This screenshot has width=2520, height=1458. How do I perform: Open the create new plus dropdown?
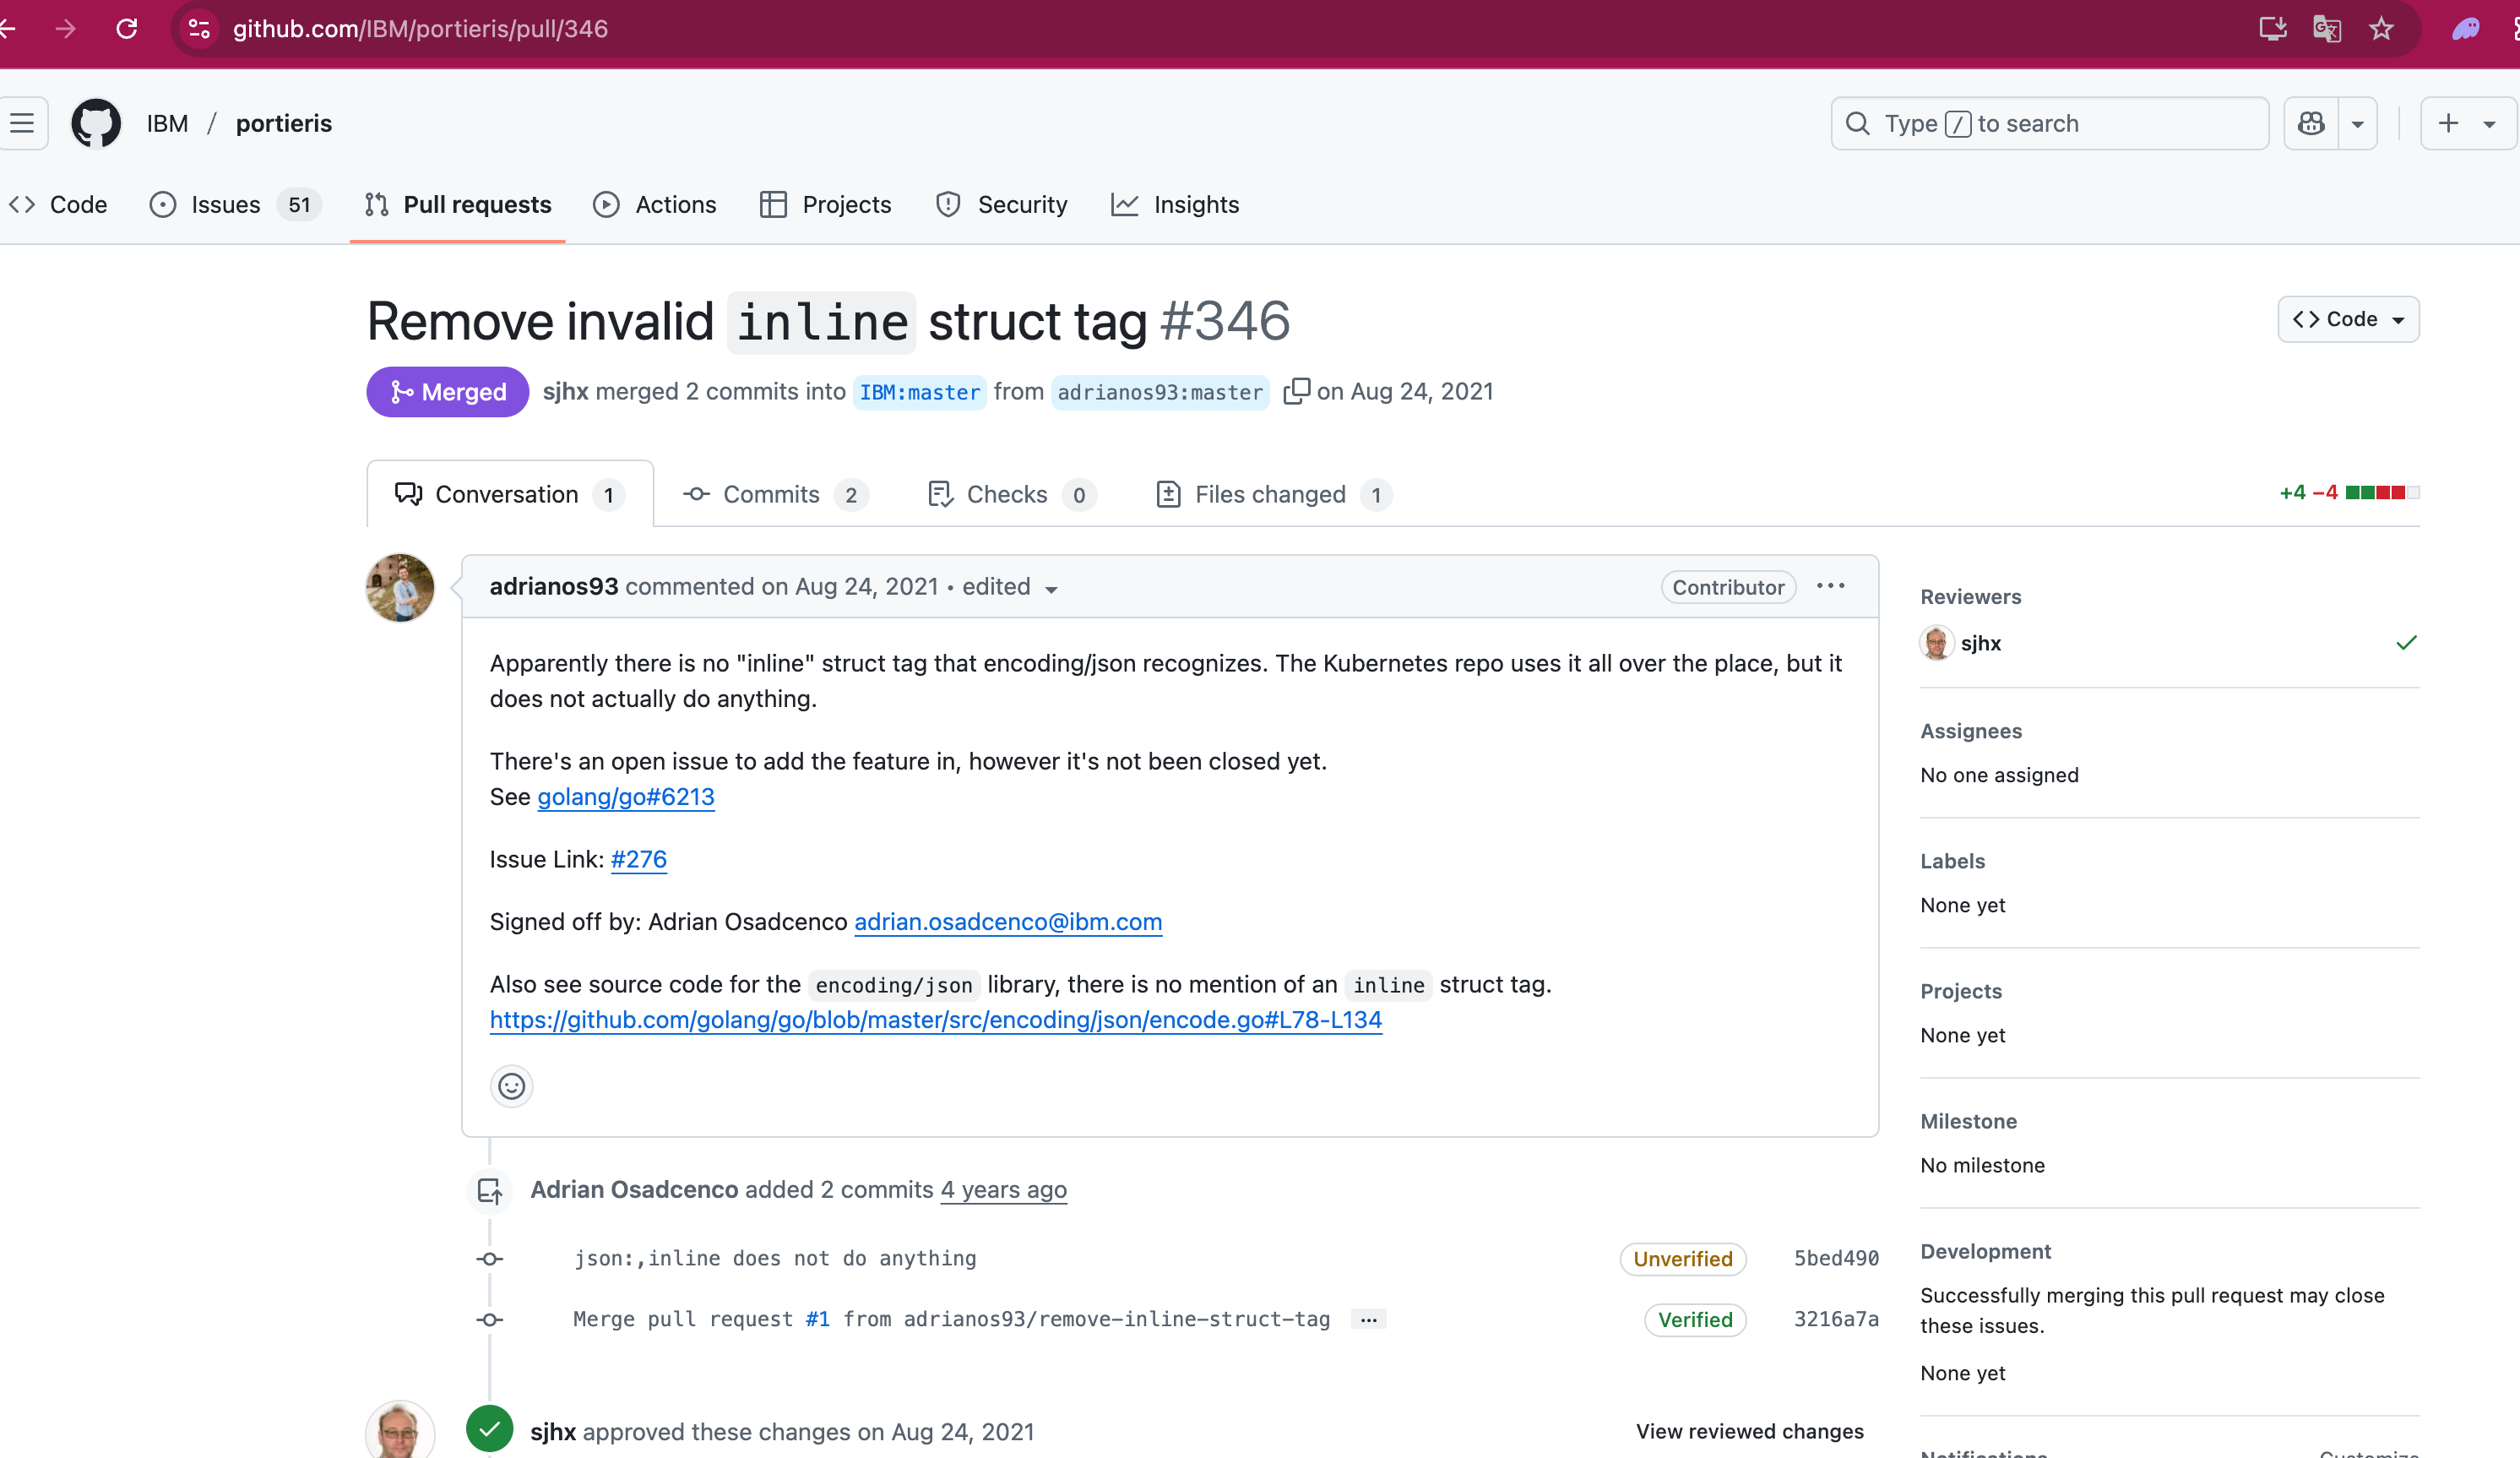tap(2468, 123)
